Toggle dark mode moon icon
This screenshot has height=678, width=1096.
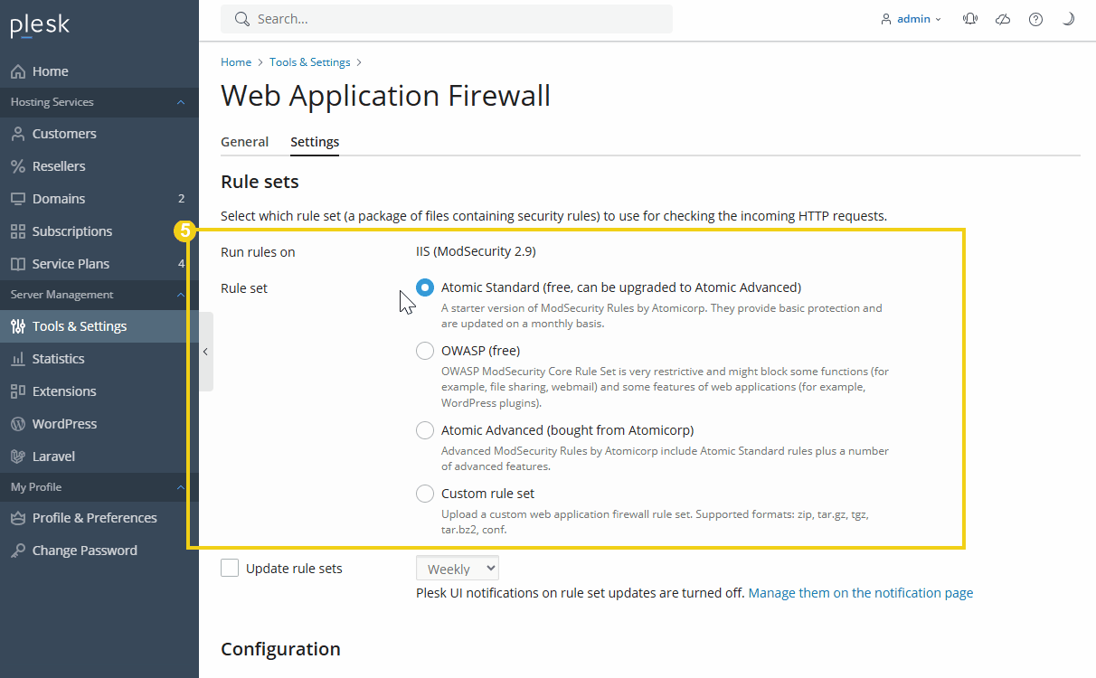pyautogui.click(x=1068, y=19)
